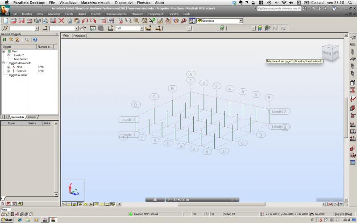Click the Z = 3e+000 m level button
357x223 pixels.
202,200
